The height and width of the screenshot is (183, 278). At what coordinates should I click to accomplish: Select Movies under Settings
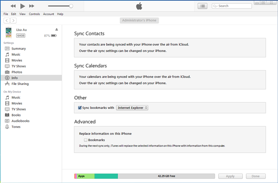tap(31, 60)
